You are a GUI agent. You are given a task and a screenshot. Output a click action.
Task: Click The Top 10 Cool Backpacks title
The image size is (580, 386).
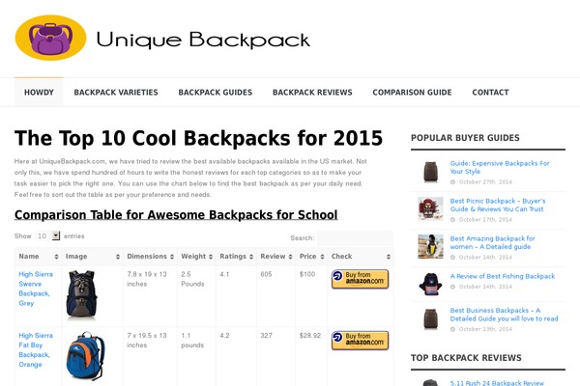(198, 139)
